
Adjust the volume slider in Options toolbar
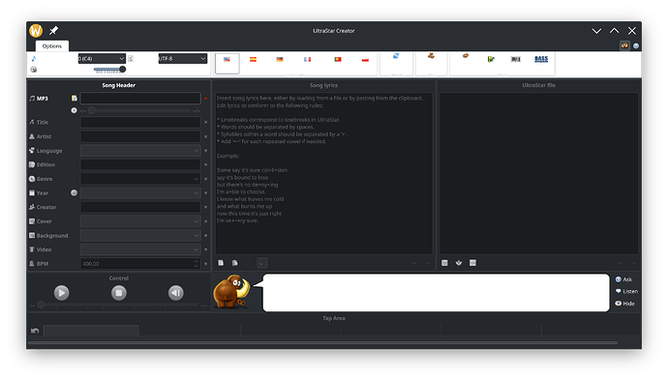point(109,70)
